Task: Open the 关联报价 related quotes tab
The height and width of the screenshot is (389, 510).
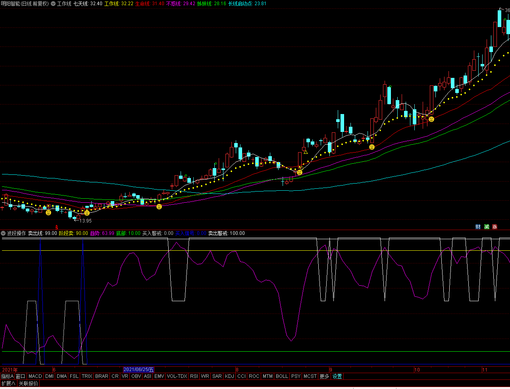Action: pyautogui.click(x=29, y=383)
